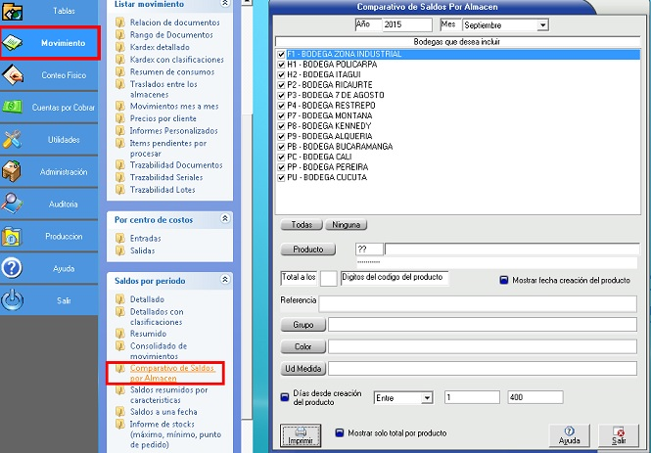Click the Auditoria magnifier icon
This screenshot has width=651, height=453.
click(x=13, y=204)
